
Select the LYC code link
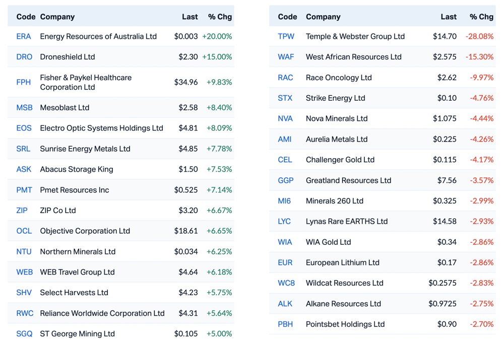[284, 221]
